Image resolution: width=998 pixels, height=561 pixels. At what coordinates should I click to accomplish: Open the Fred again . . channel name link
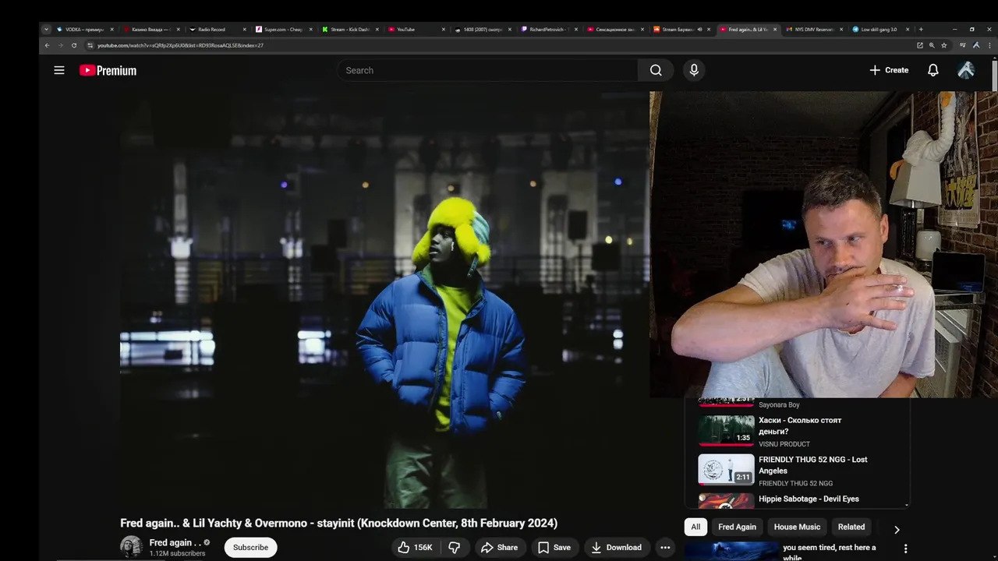(x=175, y=542)
